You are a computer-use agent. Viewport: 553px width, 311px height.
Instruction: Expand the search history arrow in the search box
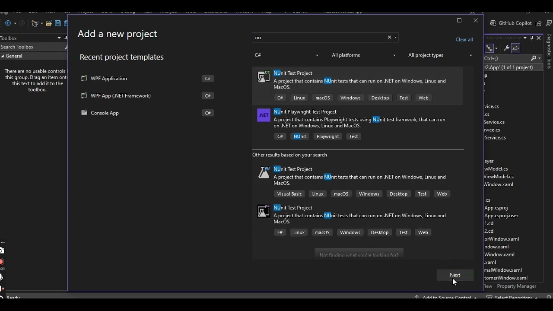point(395,38)
